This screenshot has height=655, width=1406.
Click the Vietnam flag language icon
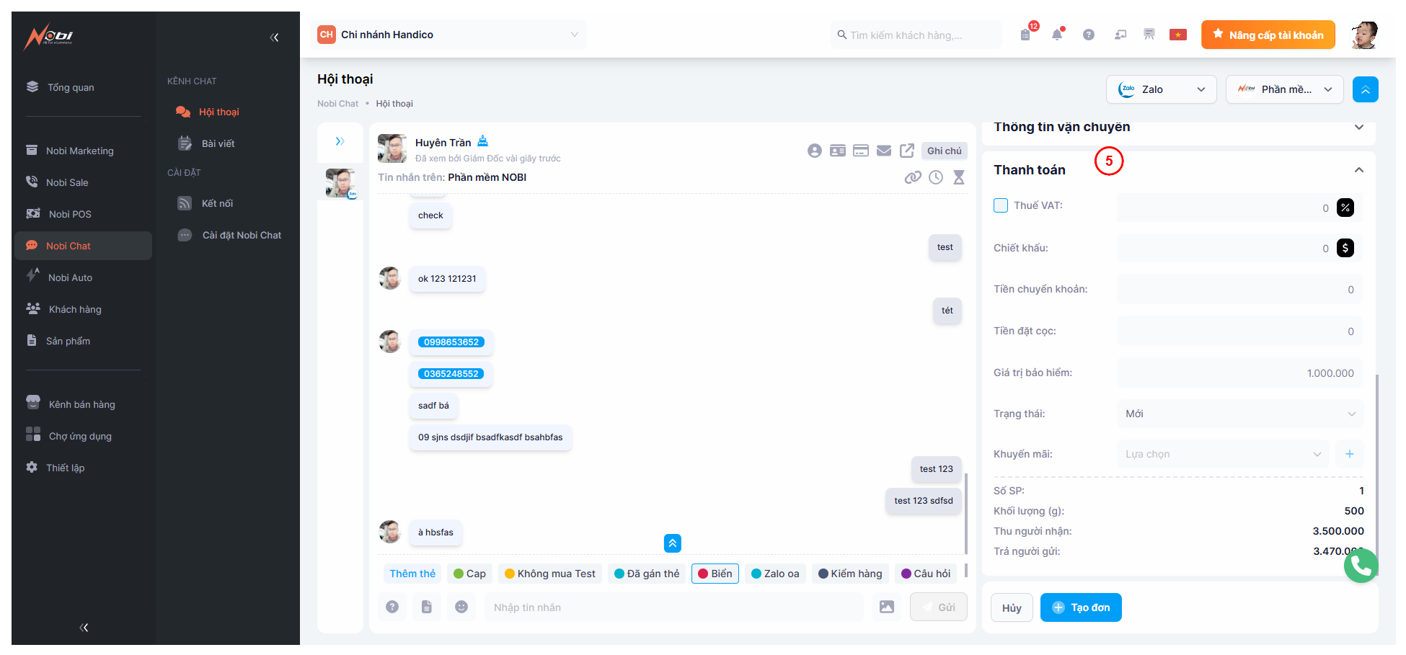coord(1178,35)
